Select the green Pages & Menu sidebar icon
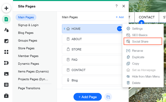The height and width of the screenshot is (102, 166). [6, 19]
